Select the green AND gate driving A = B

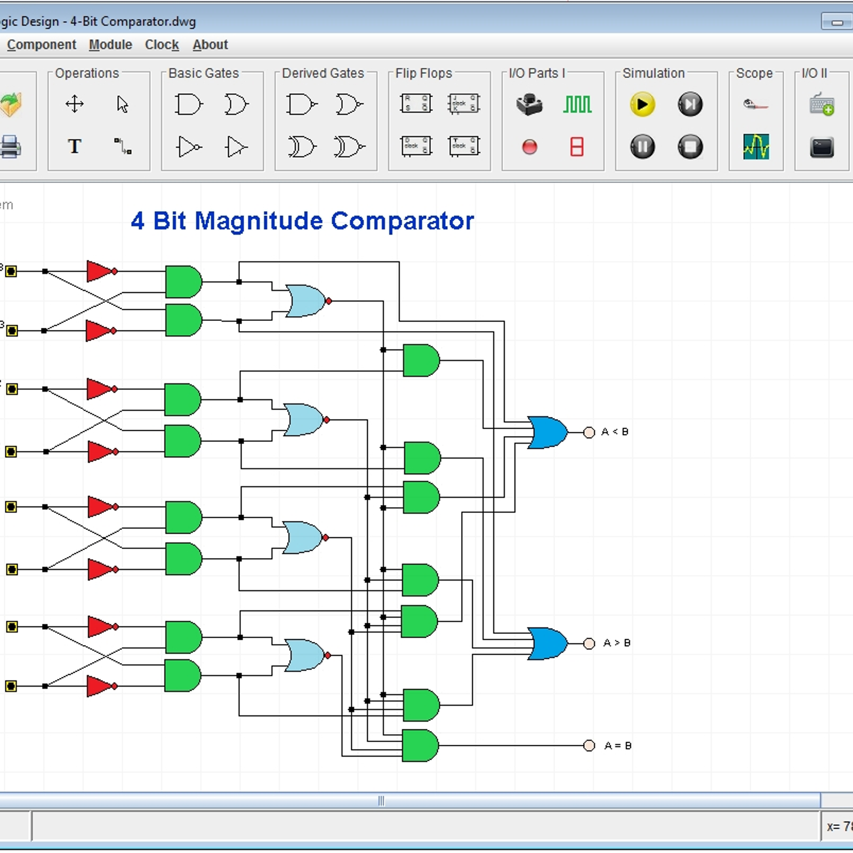(420, 745)
